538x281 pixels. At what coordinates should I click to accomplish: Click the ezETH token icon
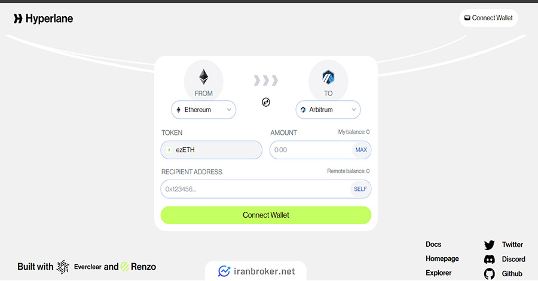pyautogui.click(x=169, y=150)
